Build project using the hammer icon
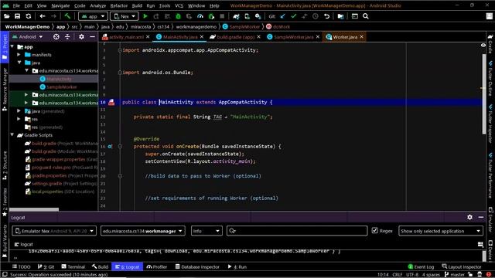Viewport: 495px width, 278px height. 67,16
